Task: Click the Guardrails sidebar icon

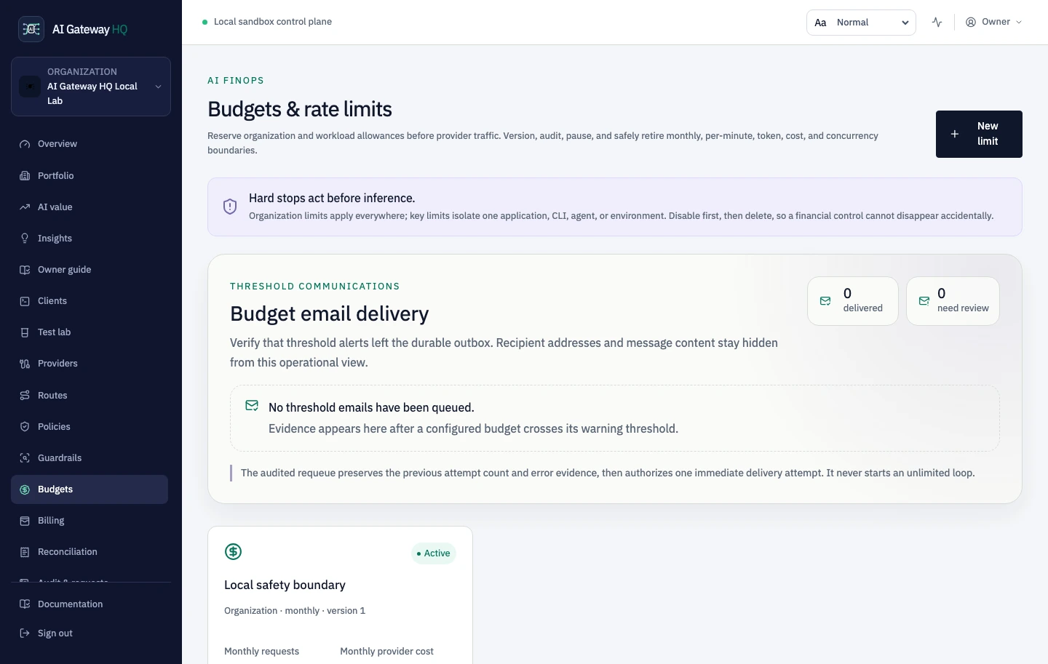Action: [25, 458]
